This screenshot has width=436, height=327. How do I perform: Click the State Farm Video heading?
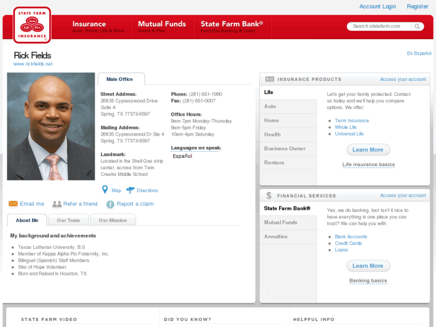(x=49, y=319)
